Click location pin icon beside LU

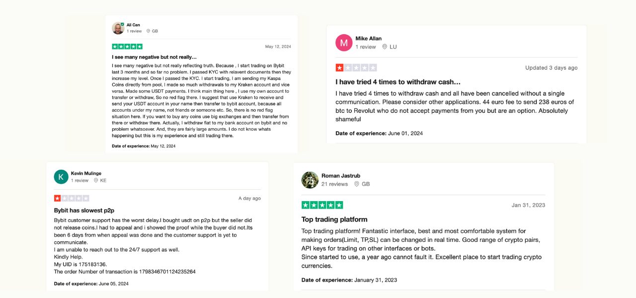pyautogui.click(x=385, y=47)
